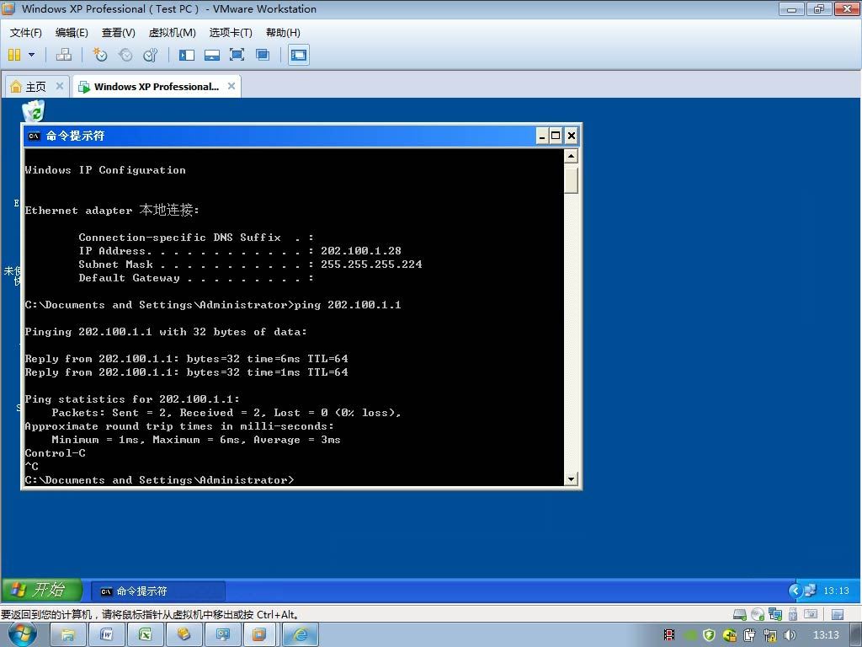Click the scroll-up arrow in command prompt
This screenshot has height=647, width=862.
point(572,157)
